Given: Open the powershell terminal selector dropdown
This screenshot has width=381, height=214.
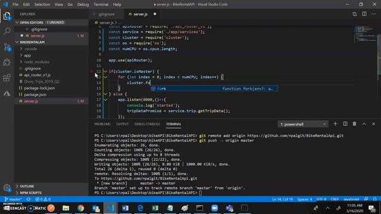Looking at the screenshot, I should pyautogui.click(x=303, y=124).
